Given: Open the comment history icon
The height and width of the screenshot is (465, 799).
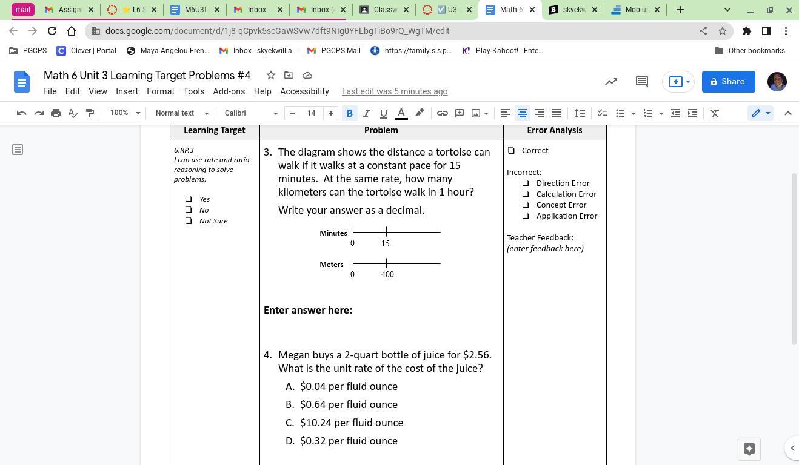Looking at the screenshot, I should click(641, 82).
